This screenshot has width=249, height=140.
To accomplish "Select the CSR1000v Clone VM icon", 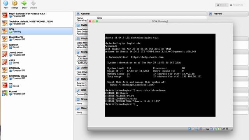I will click(5, 77).
